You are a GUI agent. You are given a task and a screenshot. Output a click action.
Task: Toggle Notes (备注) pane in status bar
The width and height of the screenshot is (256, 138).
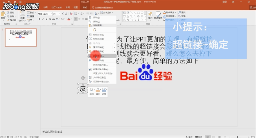189,137
